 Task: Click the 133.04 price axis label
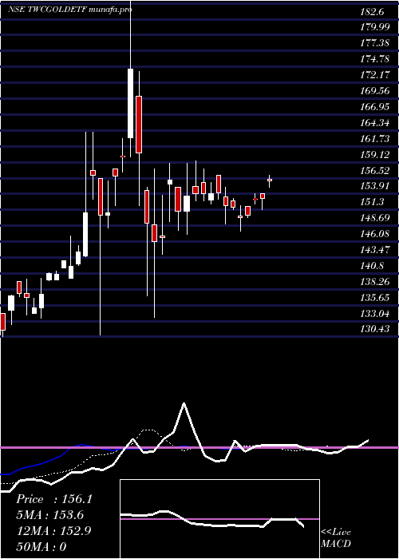click(x=374, y=313)
